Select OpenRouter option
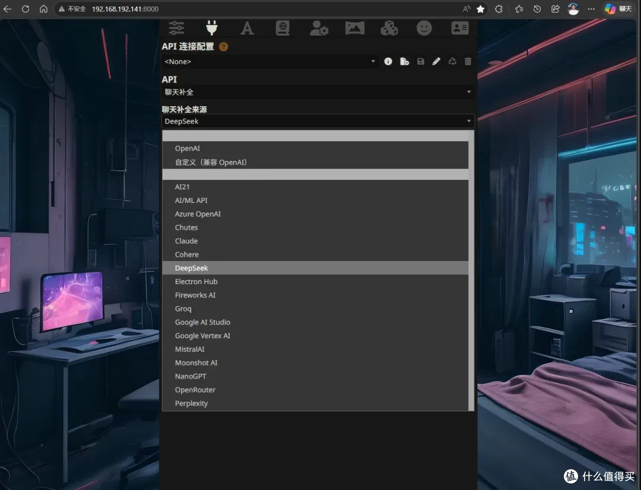641x490 pixels. click(315, 390)
